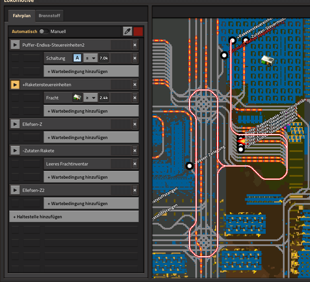Click the Fracht condition label
This screenshot has height=282, width=310.
(53, 98)
